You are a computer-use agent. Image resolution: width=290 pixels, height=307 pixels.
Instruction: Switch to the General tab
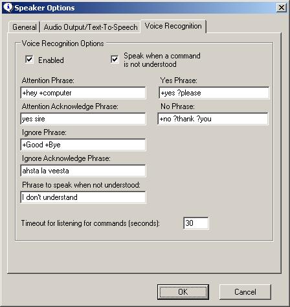(x=25, y=27)
